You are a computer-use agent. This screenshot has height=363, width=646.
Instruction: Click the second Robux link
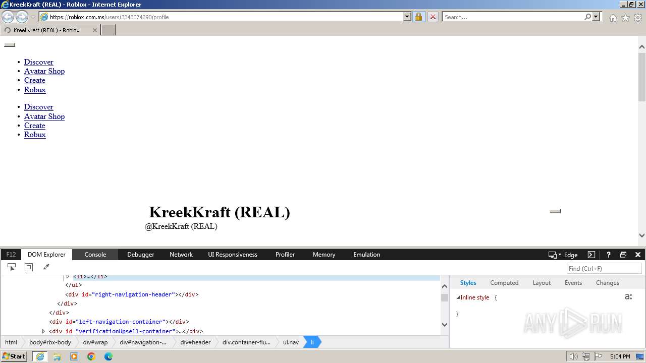click(x=35, y=135)
